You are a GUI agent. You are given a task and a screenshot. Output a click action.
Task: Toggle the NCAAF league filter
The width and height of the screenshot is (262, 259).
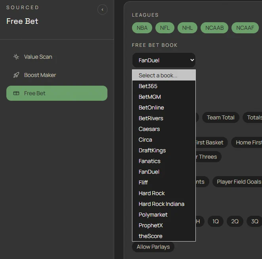pos(245,28)
